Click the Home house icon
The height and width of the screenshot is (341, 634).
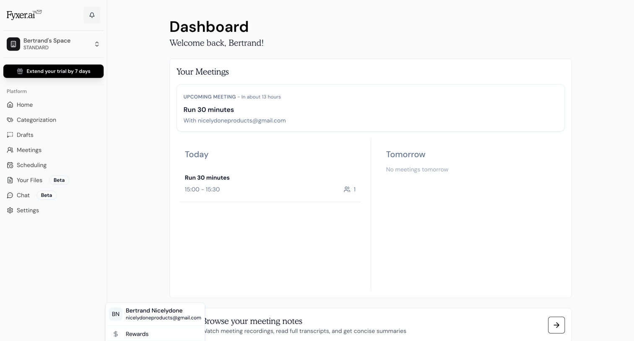(10, 105)
